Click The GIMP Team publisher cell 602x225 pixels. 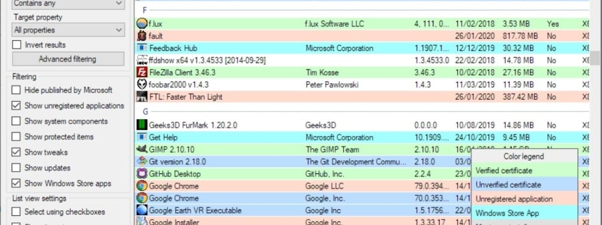coord(332,150)
